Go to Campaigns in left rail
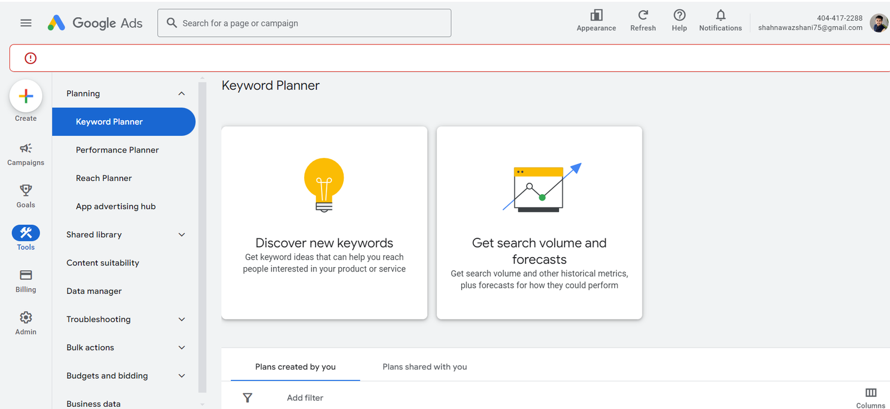This screenshot has height=409, width=890. (26, 154)
